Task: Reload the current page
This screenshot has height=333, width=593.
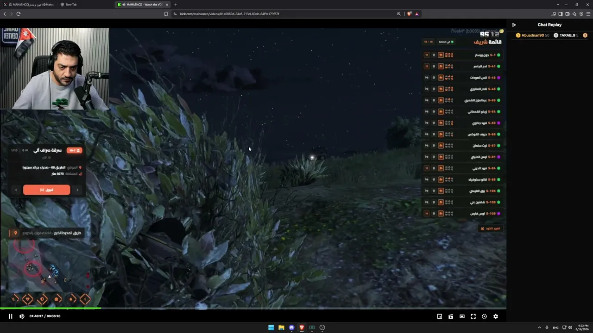Action: click(x=19, y=14)
